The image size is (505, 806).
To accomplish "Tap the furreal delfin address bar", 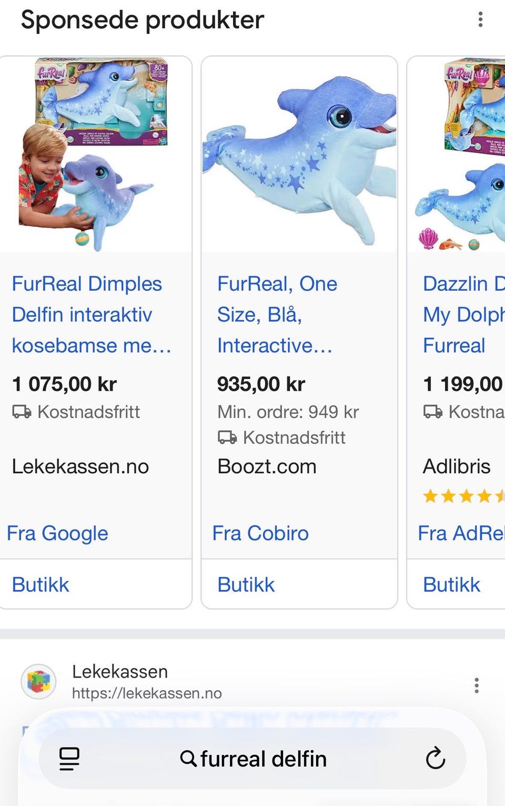I will coord(263,759).
